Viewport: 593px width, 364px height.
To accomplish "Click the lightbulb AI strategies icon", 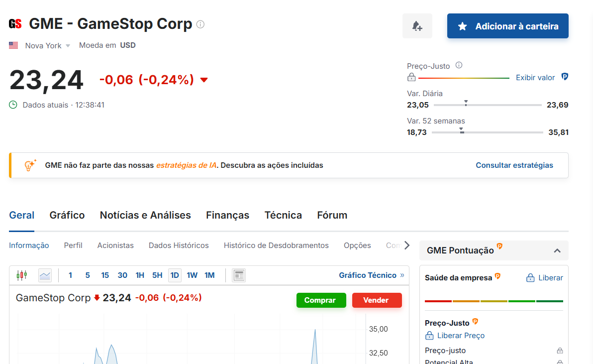I will tap(30, 165).
